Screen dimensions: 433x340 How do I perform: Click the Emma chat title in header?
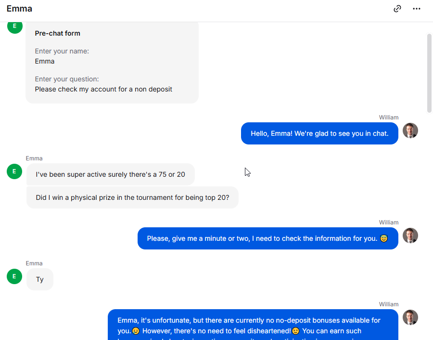[x=19, y=9]
